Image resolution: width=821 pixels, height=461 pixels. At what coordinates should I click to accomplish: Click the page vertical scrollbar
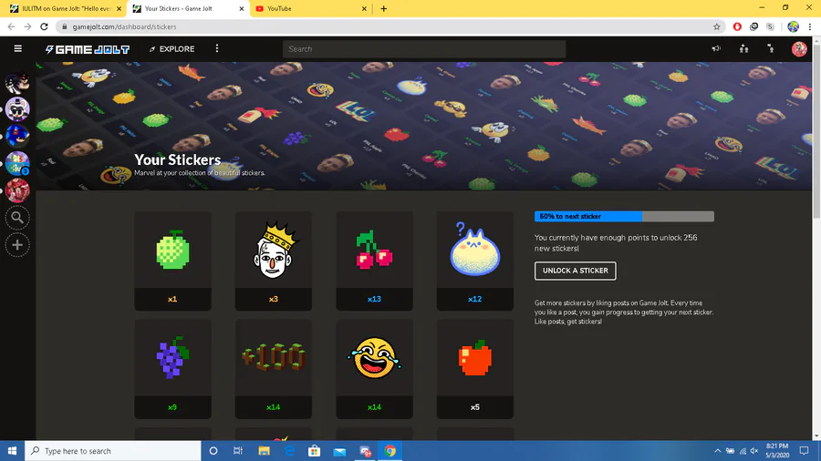tap(816, 130)
